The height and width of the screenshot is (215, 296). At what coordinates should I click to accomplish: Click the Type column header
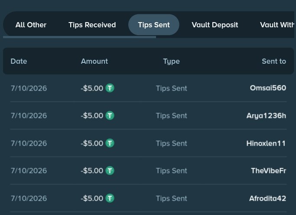[172, 62]
